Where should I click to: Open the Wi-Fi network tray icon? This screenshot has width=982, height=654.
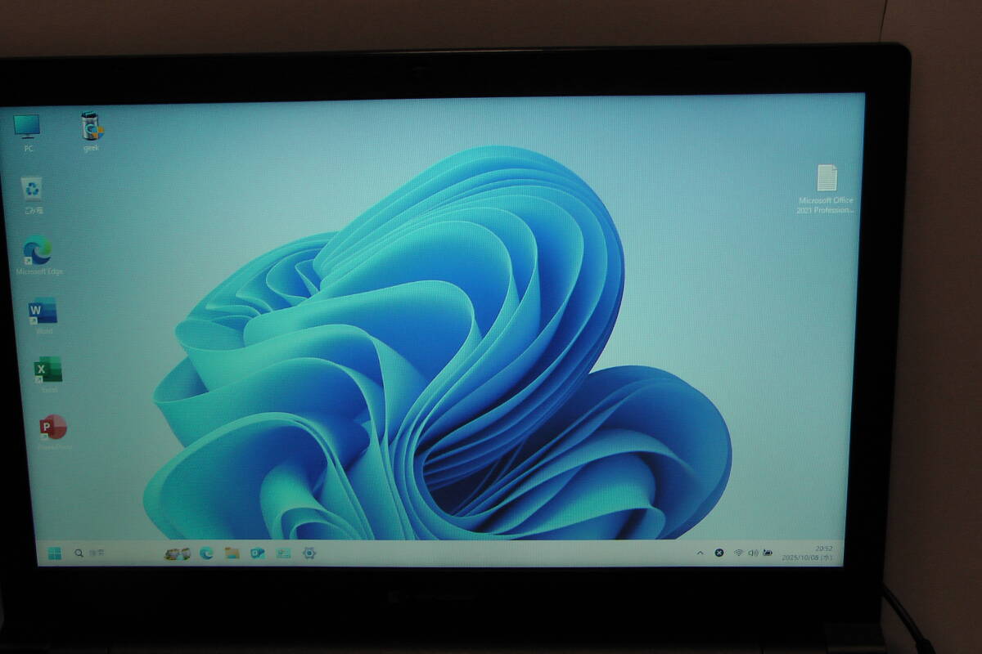(x=739, y=553)
